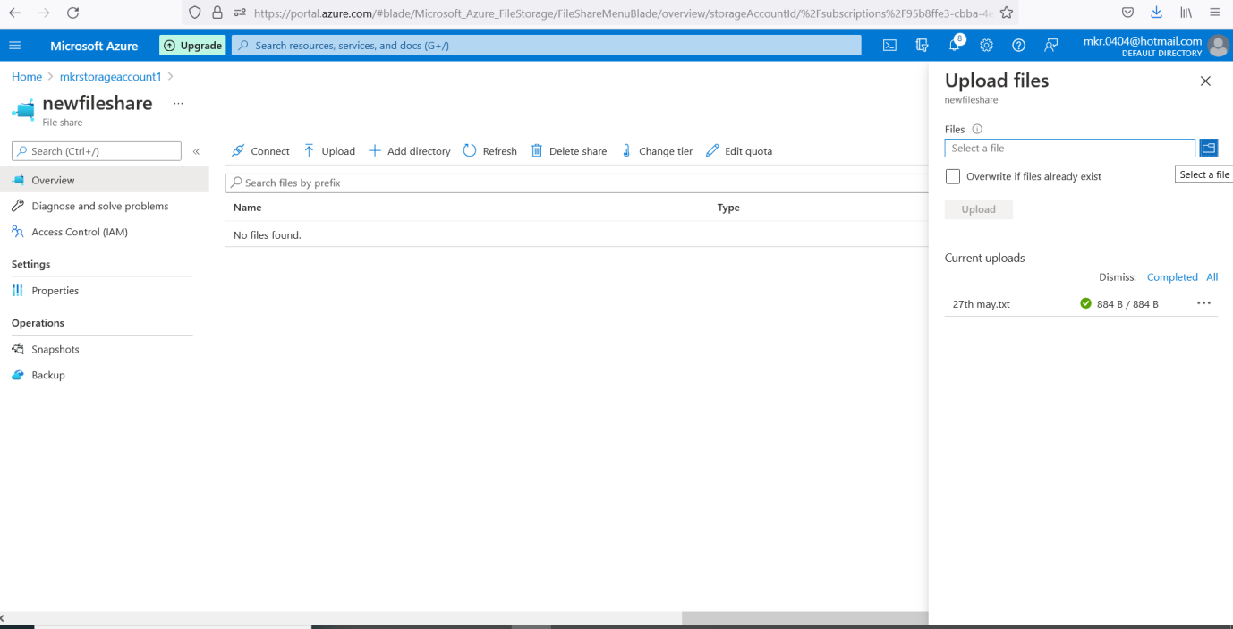The height and width of the screenshot is (629, 1233).
Task: Click Add directory
Action: click(x=410, y=151)
